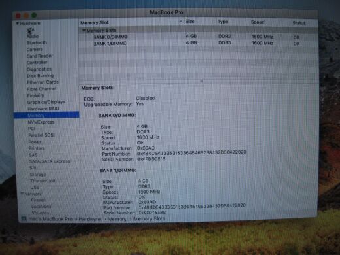The width and height of the screenshot is (340, 255).
Task: Close the MacBook Pro window
Action: (x=18, y=16)
